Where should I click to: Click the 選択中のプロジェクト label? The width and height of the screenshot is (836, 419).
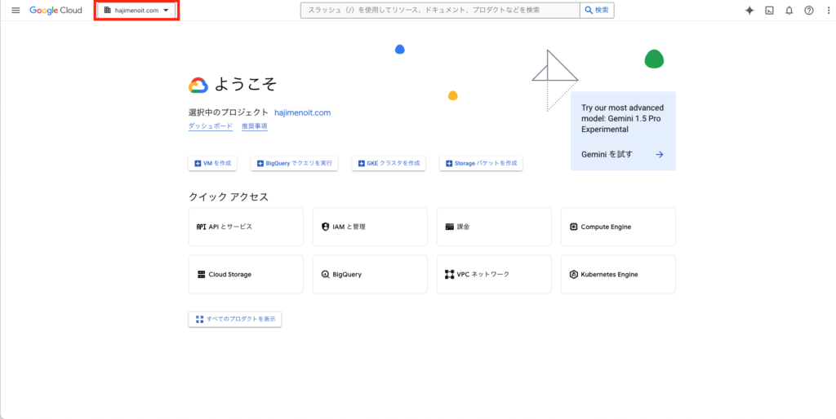229,112
